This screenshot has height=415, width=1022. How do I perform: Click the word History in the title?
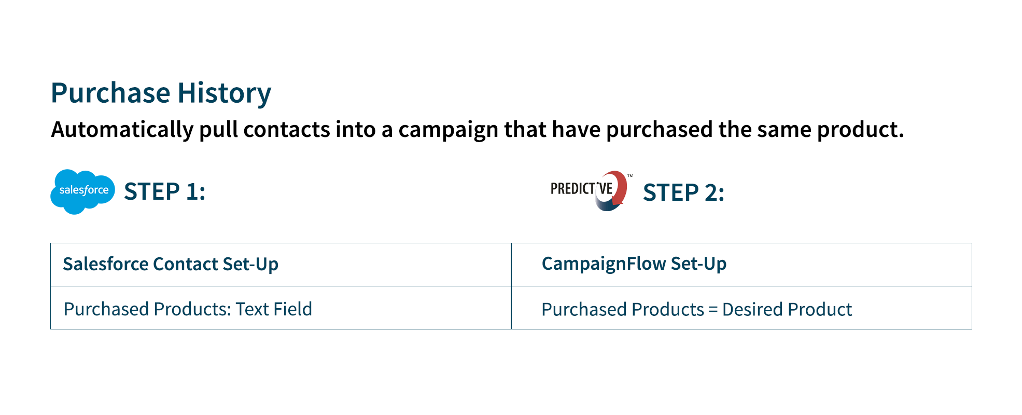225,93
